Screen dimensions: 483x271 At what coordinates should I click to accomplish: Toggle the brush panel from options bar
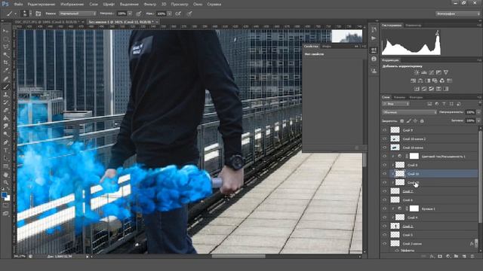[x=38, y=14]
